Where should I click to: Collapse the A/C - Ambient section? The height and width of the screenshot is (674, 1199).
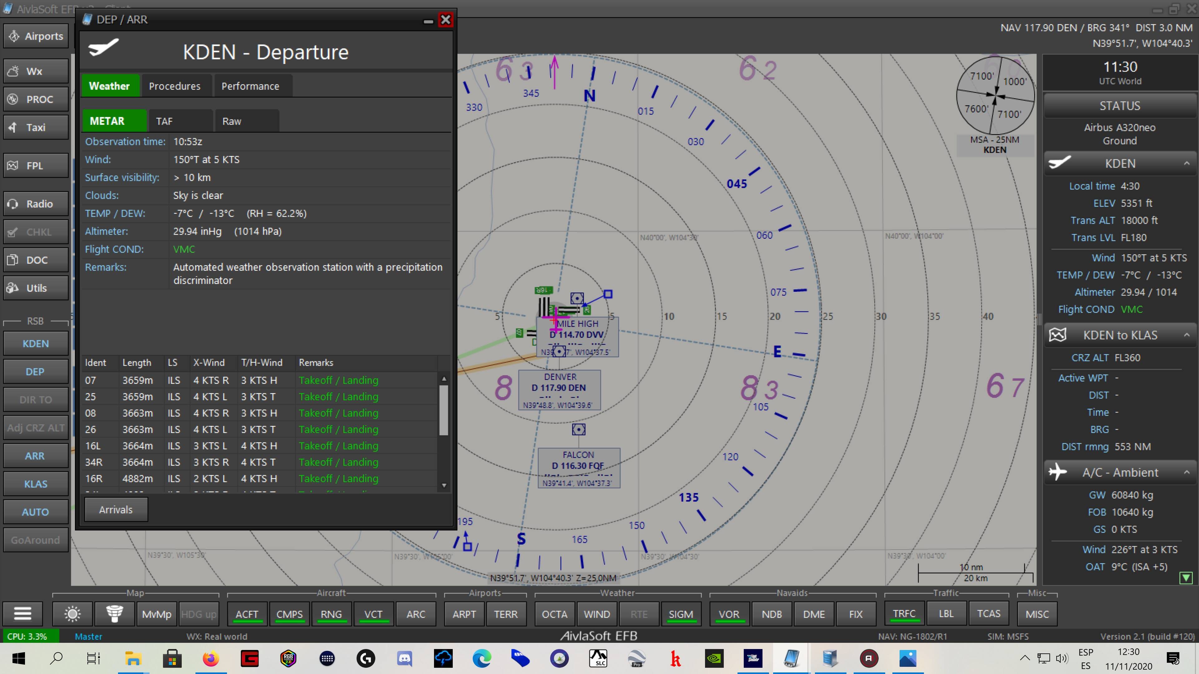pyautogui.click(x=1187, y=473)
